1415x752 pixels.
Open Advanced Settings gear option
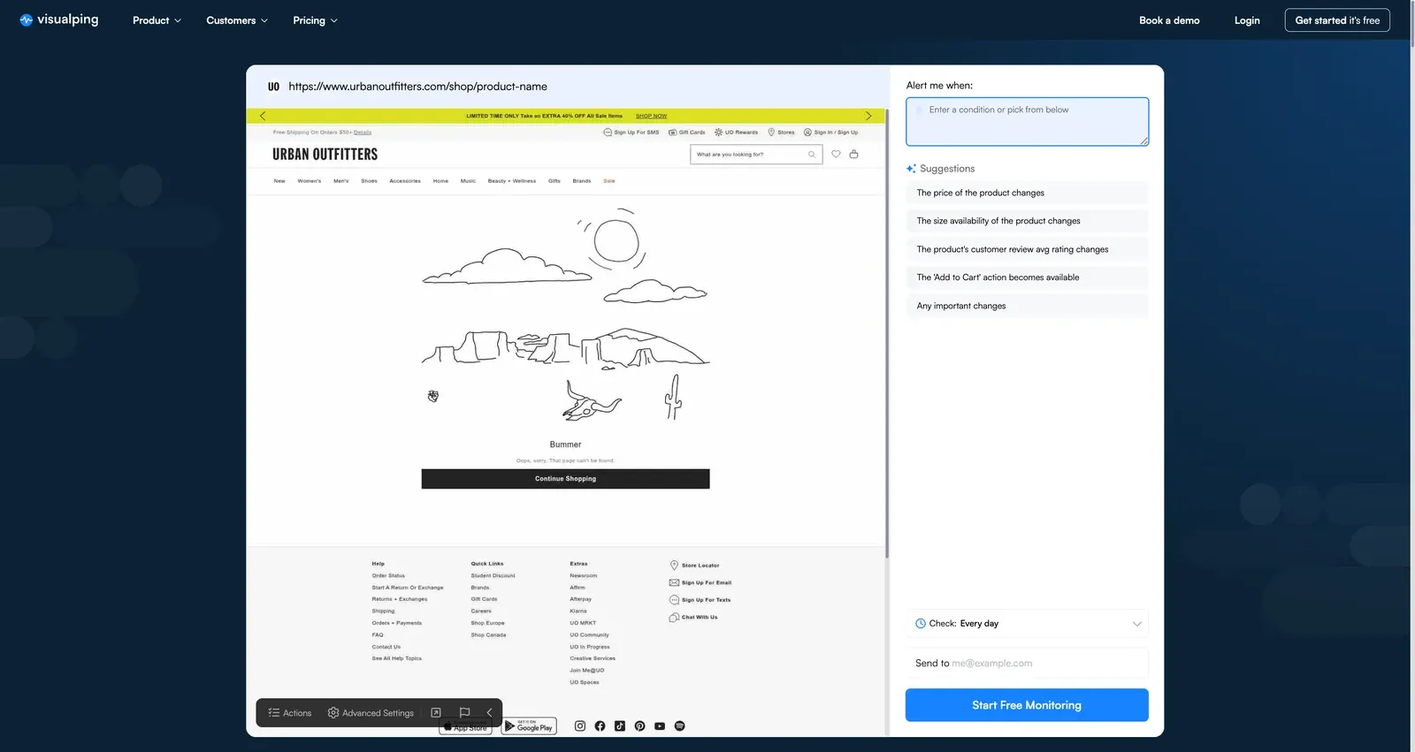371,713
